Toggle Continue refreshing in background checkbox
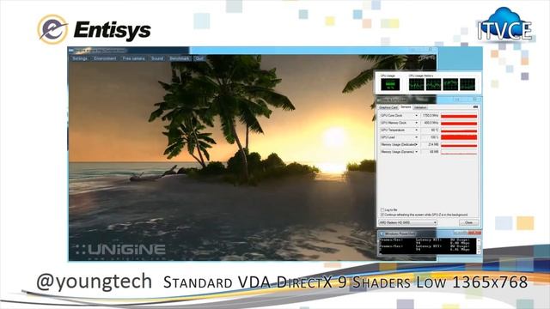The width and height of the screenshot is (550, 309). click(382, 215)
